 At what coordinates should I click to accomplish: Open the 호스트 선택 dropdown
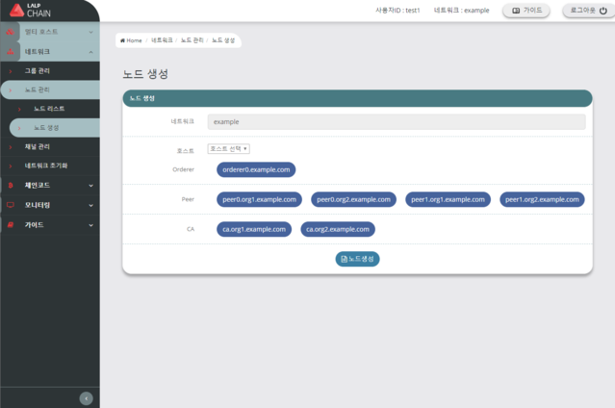[229, 149]
